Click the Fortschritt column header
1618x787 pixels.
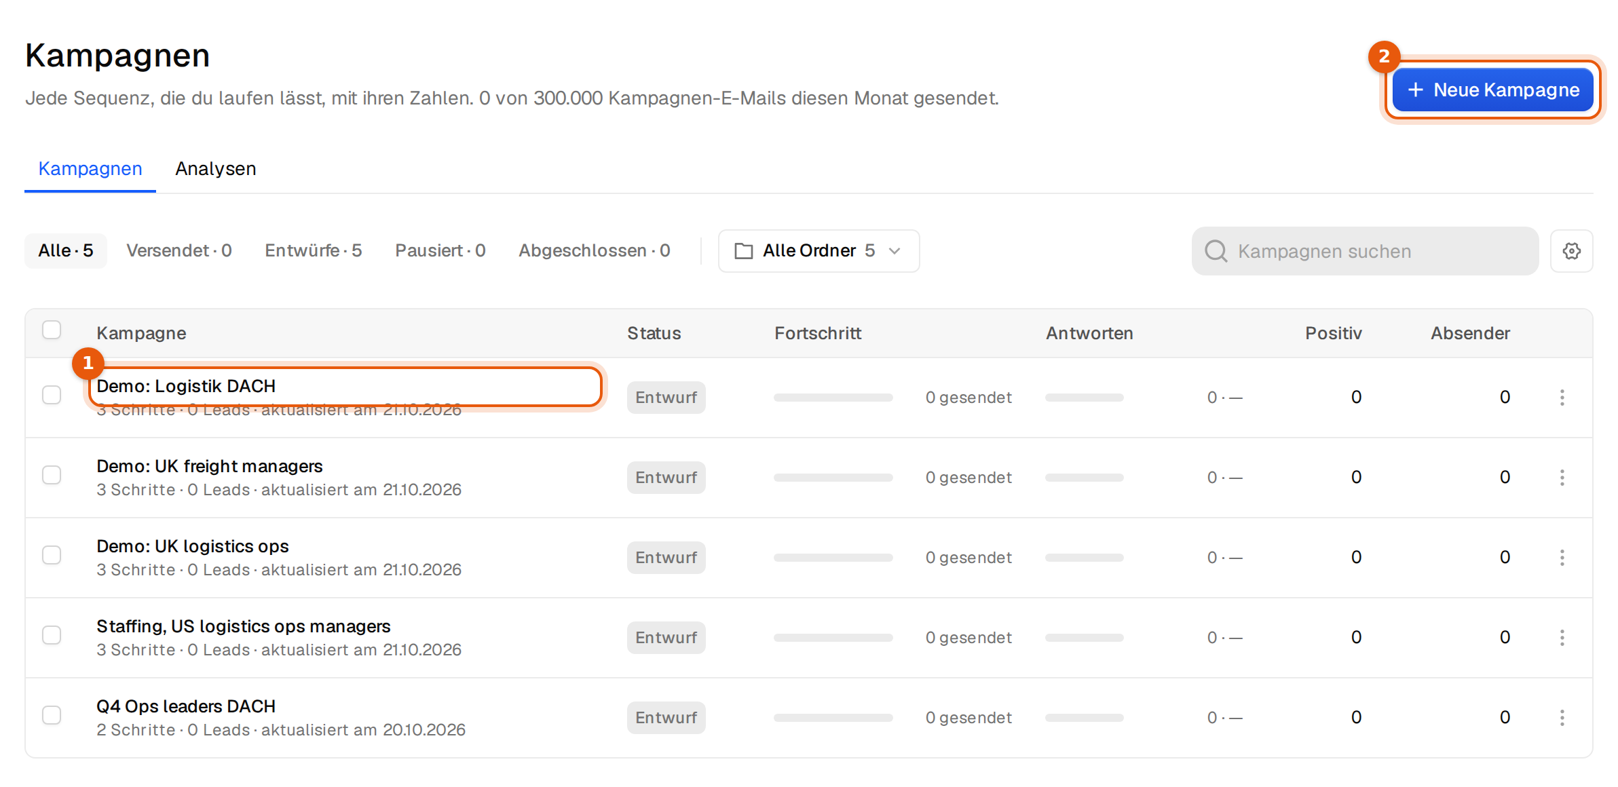pos(818,333)
